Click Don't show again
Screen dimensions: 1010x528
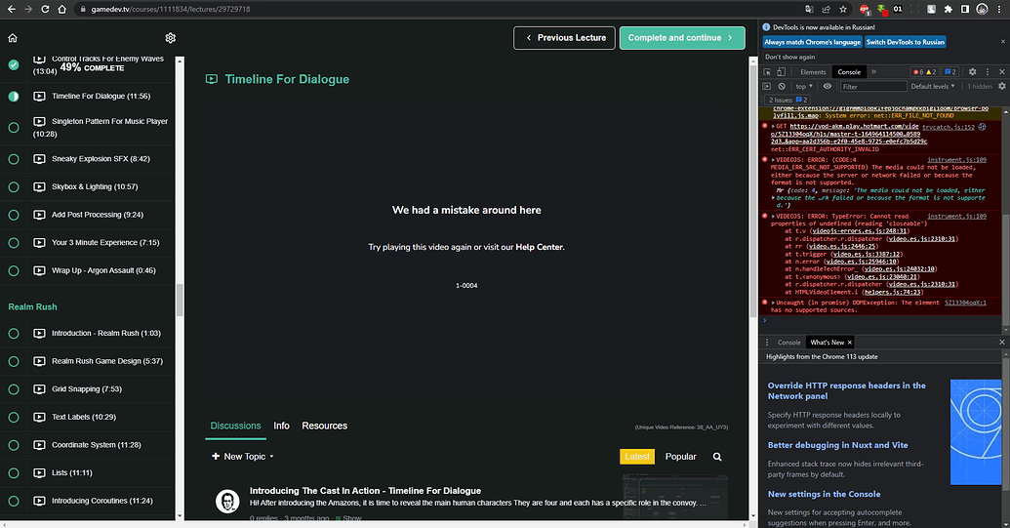tap(789, 57)
